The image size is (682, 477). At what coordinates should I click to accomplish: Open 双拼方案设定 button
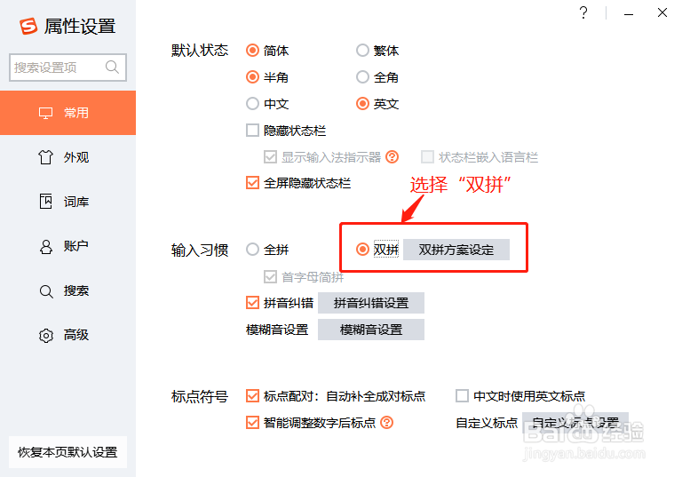click(x=456, y=250)
